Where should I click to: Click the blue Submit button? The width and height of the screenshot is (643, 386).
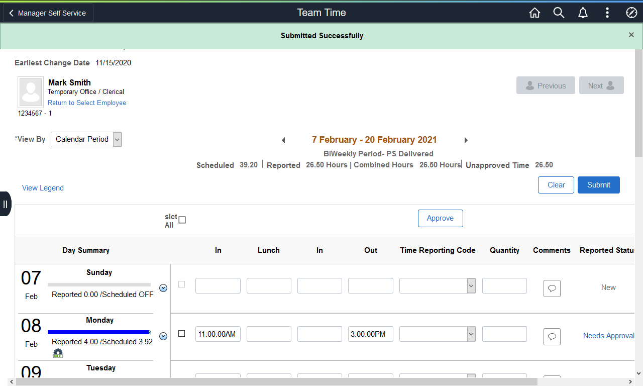click(599, 185)
